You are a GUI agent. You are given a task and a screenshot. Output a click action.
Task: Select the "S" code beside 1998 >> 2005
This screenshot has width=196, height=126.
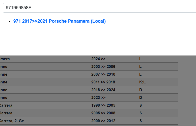140,105
